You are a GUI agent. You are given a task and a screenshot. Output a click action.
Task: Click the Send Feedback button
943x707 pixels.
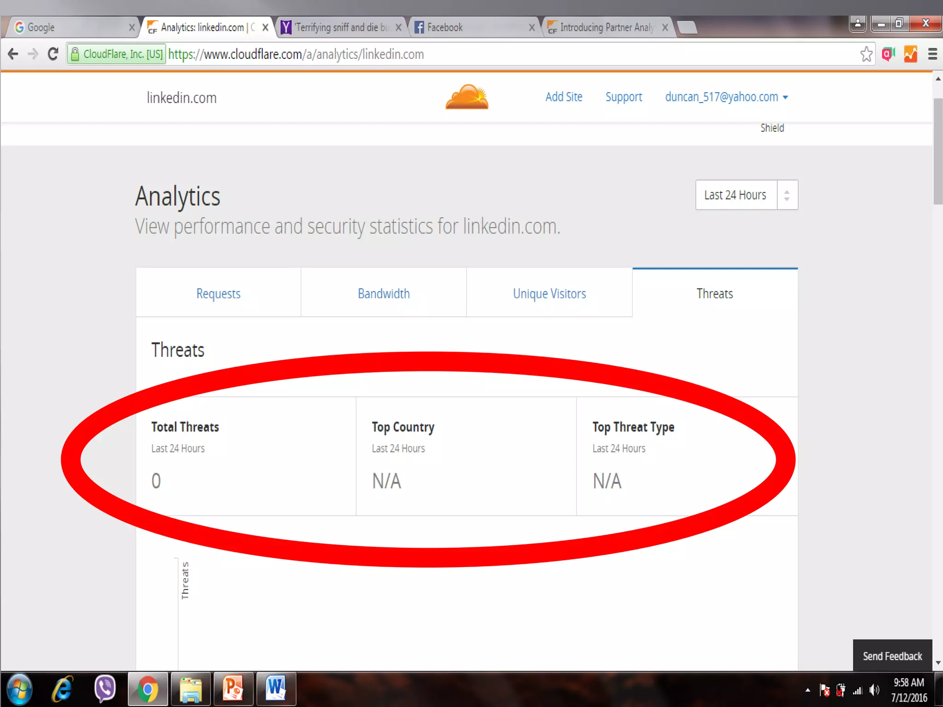(892, 656)
